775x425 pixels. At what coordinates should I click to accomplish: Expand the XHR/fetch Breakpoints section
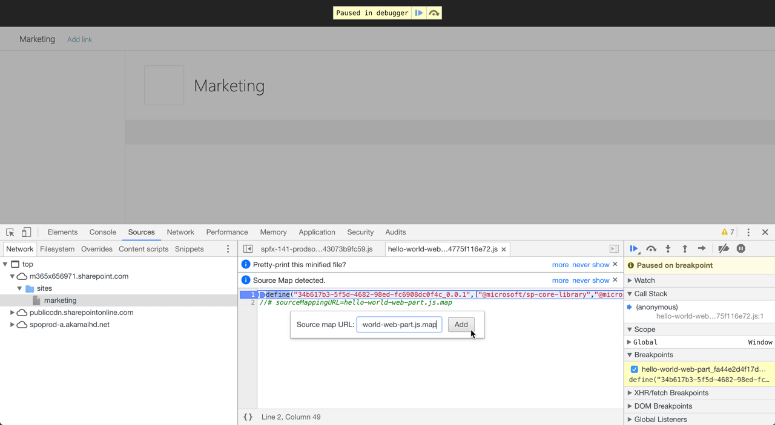[x=630, y=393]
